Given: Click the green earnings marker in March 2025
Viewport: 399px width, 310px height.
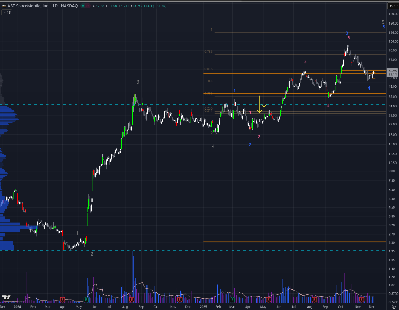Looking at the screenshot, I should [x=232, y=299].
